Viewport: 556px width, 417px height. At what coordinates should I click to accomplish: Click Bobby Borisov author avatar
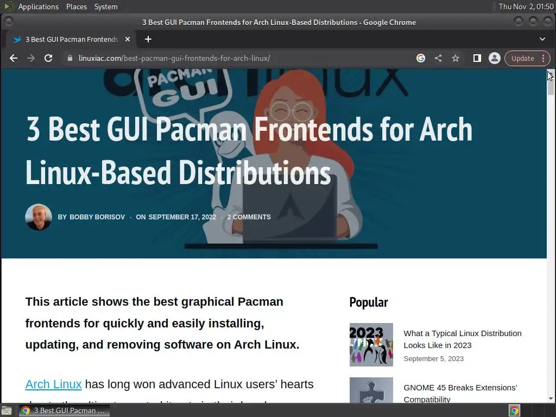[39, 217]
